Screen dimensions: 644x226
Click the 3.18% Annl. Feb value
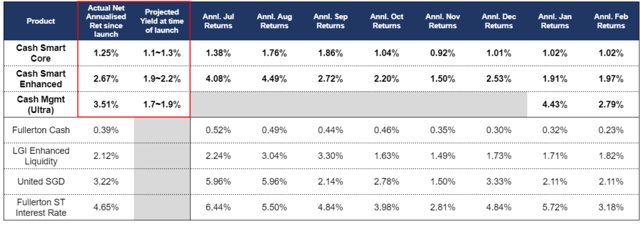(x=611, y=208)
